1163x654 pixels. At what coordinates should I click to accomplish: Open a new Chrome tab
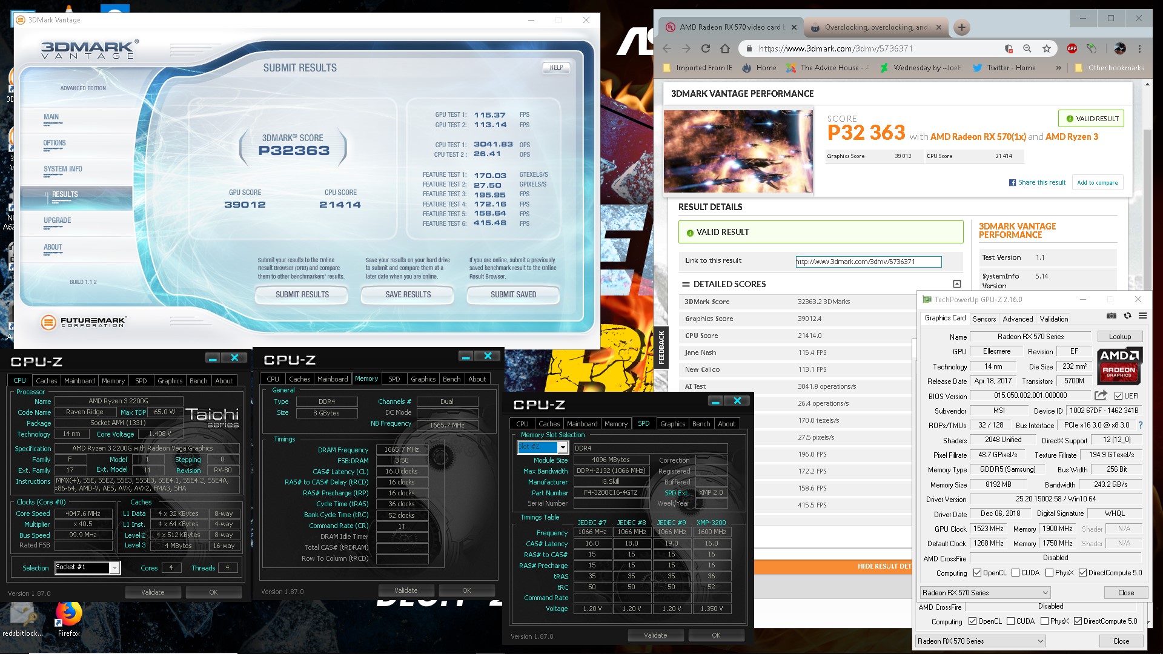coord(961,27)
